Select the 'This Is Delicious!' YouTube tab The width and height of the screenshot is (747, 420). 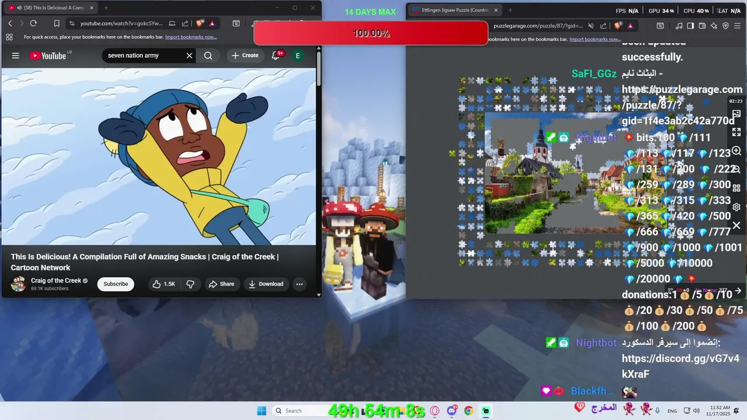pyautogui.click(x=51, y=8)
